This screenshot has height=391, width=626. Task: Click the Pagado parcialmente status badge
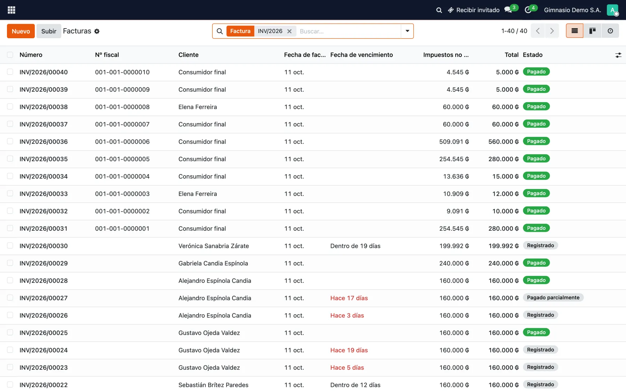pos(553,298)
